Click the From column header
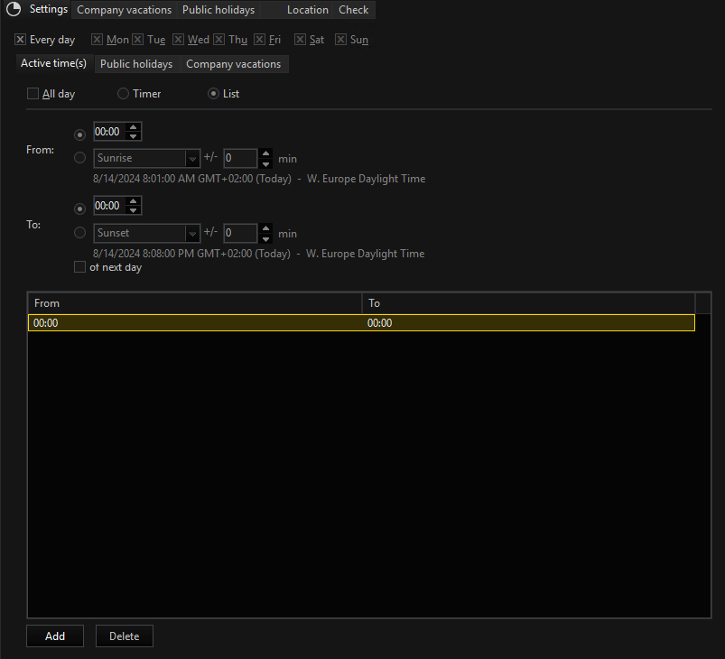 195,303
